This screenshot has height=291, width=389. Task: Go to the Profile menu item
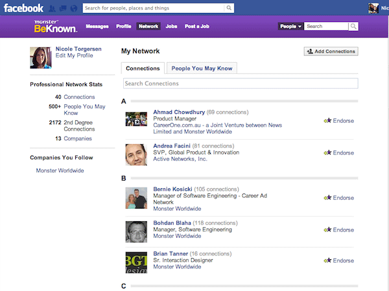(124, 27)
